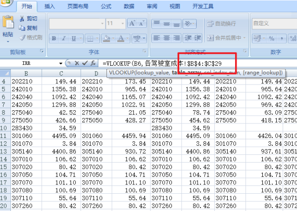Click the Copy (复制) icon
The height and width of the screenshot is (211, 297).
point(22,28)
